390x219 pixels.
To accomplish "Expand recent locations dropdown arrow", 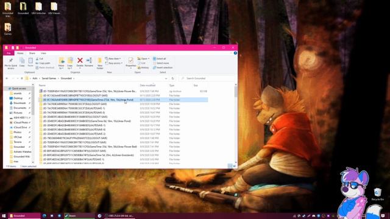I will [x=18, y=78].
